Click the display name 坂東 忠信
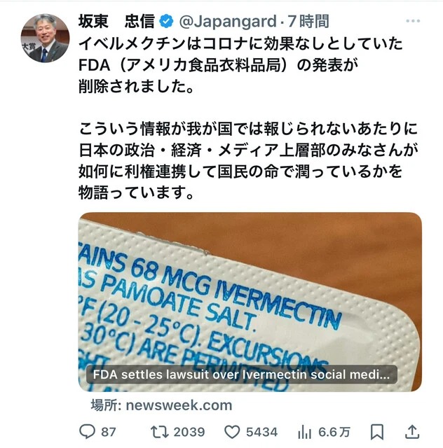Screen dimensions: 443x448 [x=116, y=22]
